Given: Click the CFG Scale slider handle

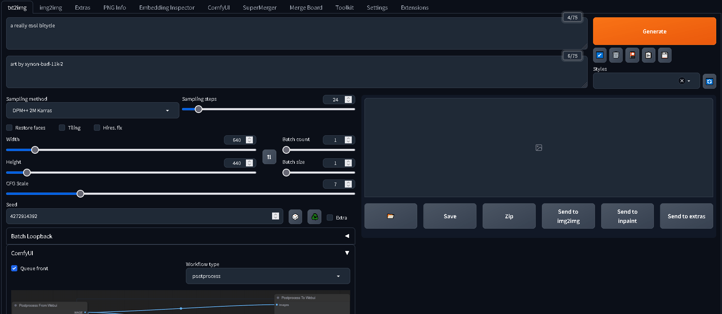Looking at the screenshot, I should (x=80, y=194).
